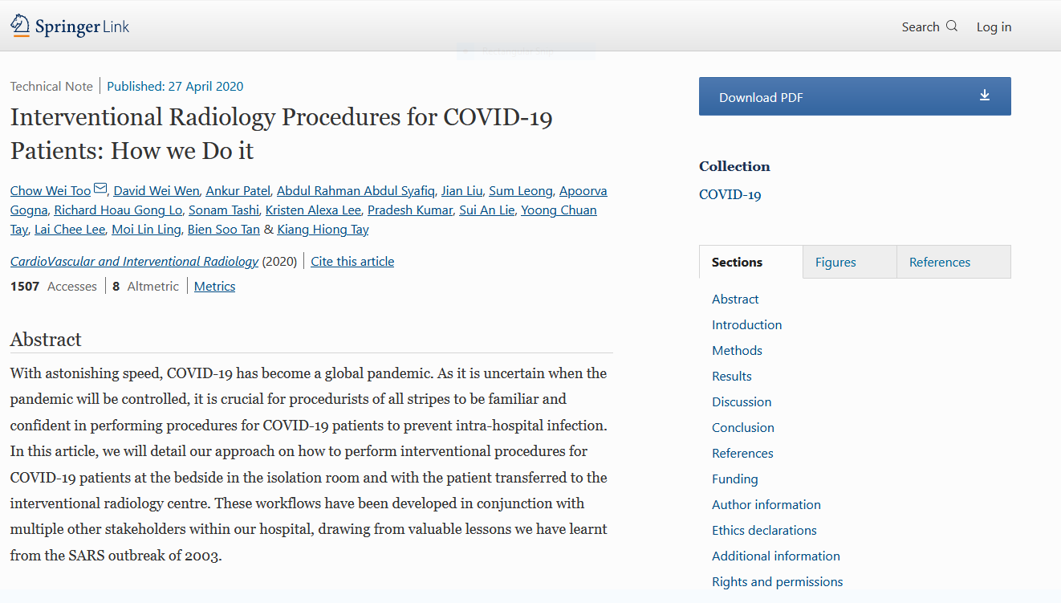Open author David Wei Wen's profile
Image resolution: width=1061 pixels, height=603 pixels.
coord(156,191)
